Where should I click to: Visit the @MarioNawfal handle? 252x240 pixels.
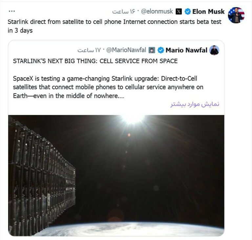coord(127,50)
